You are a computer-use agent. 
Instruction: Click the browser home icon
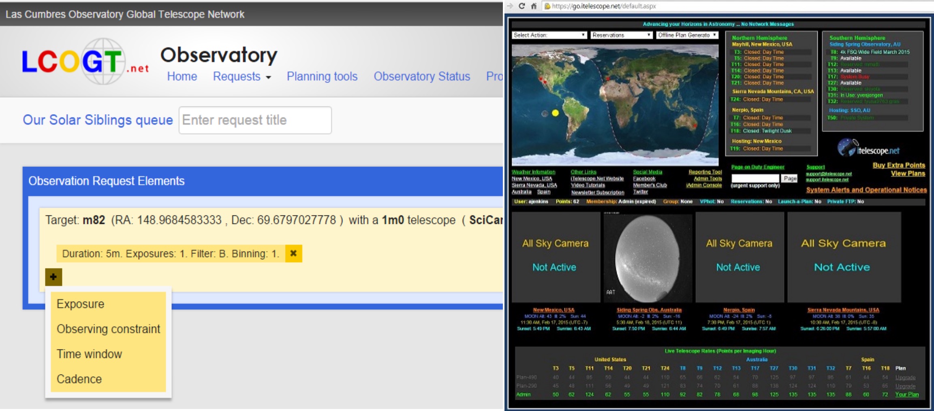pyautogui.click(x=534, y=6)
